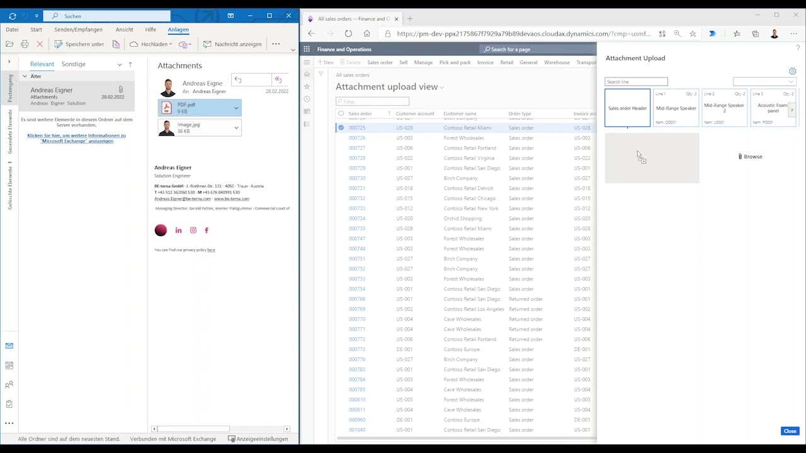
Task: Expand the Outlook folder pane arrow
Action: click(9, 62)
